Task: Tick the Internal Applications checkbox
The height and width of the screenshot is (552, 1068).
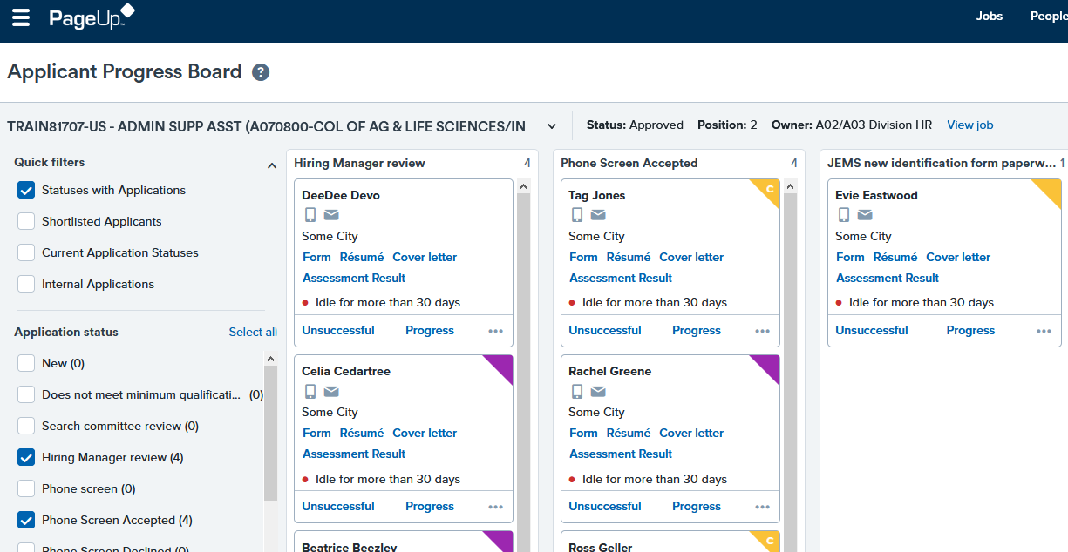Action: point(26,284)
